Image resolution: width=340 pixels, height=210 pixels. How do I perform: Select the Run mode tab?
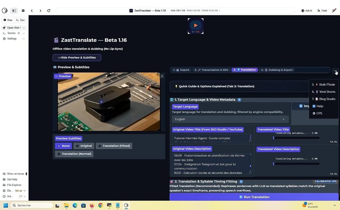point(8,20)
